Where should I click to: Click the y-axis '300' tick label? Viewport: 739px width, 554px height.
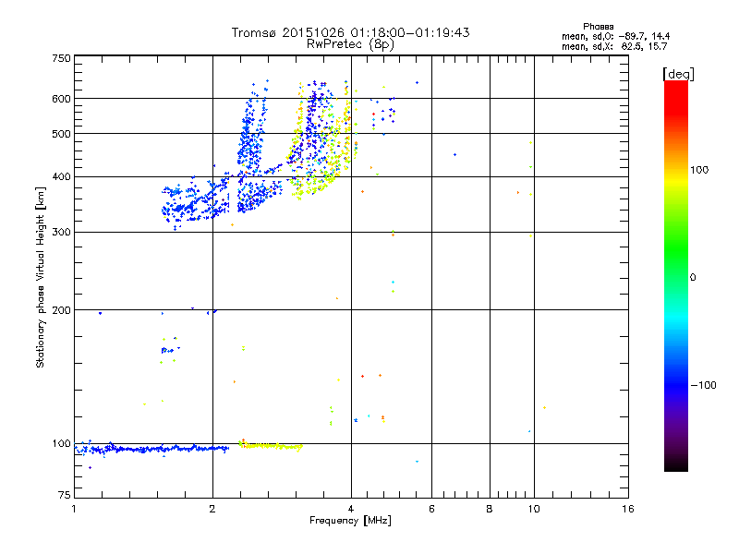(x=61, y=233)
